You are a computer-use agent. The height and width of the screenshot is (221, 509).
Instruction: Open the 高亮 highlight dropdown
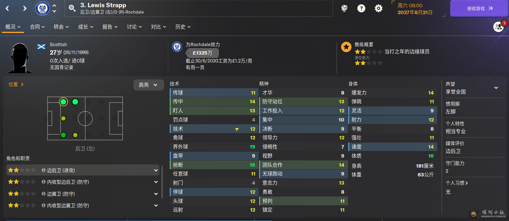tap(148, 85)
